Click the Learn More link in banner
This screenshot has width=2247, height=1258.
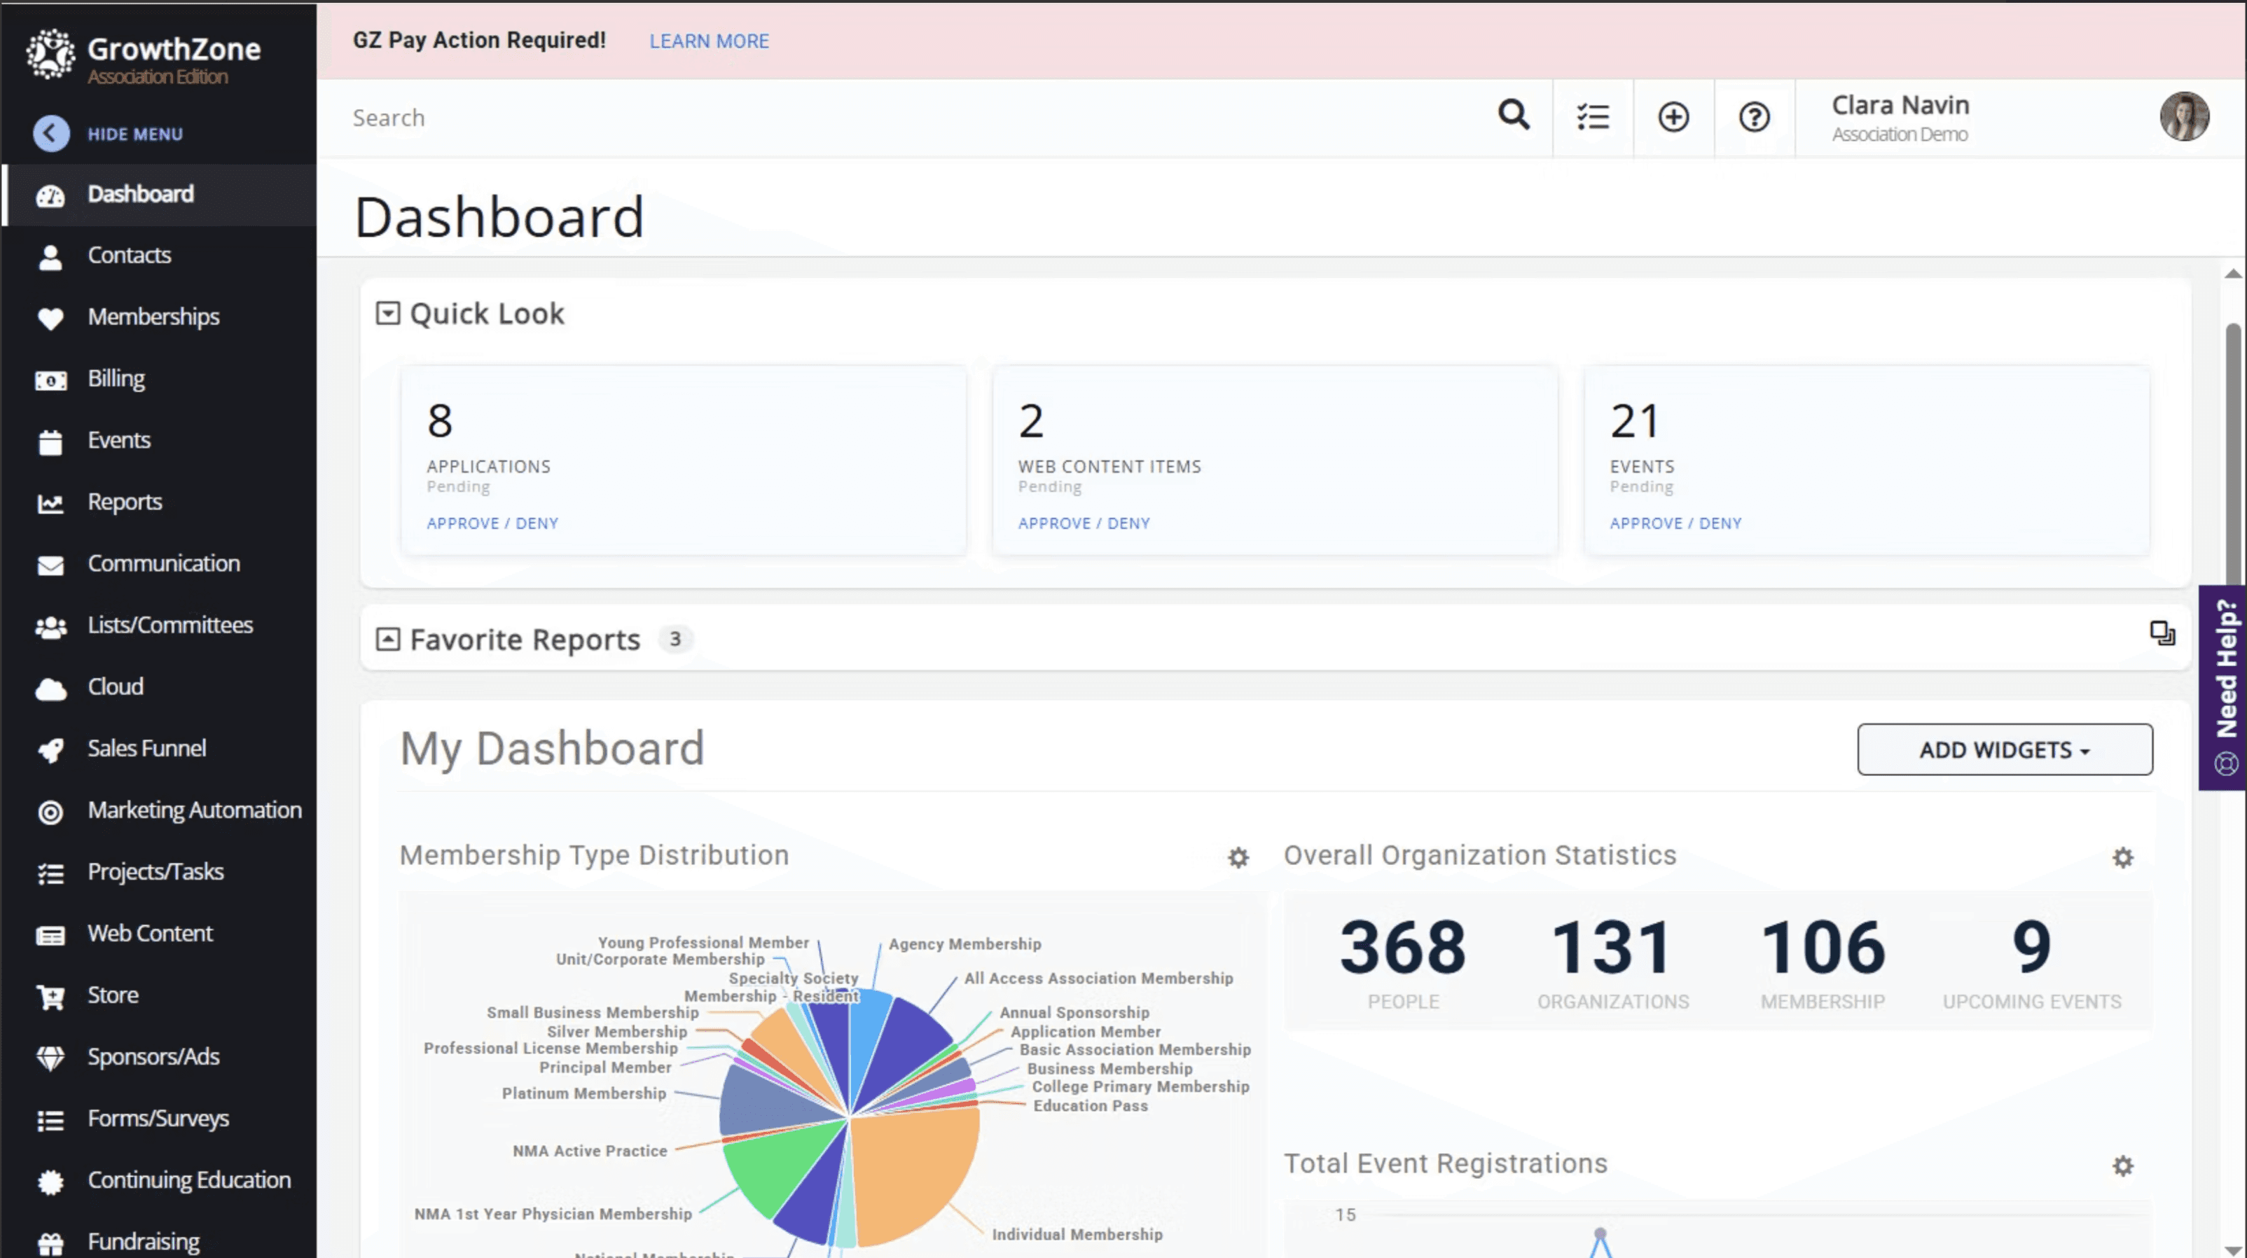(708, 41)
